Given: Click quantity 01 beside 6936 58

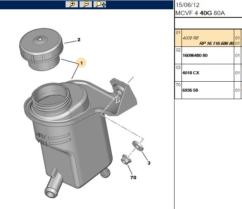Looking at the screenshot, I should click(x=237, y=90).
